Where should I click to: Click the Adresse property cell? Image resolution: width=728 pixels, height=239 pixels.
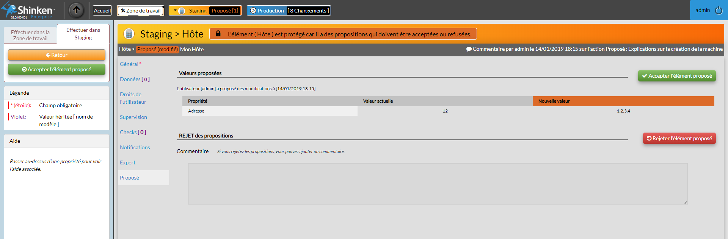[x=270, y=111]
